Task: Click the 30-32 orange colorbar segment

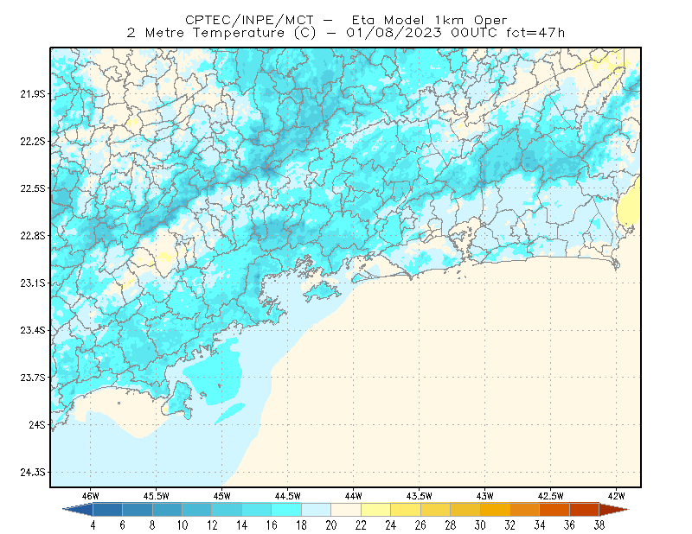Action: (x=495, y=510)
